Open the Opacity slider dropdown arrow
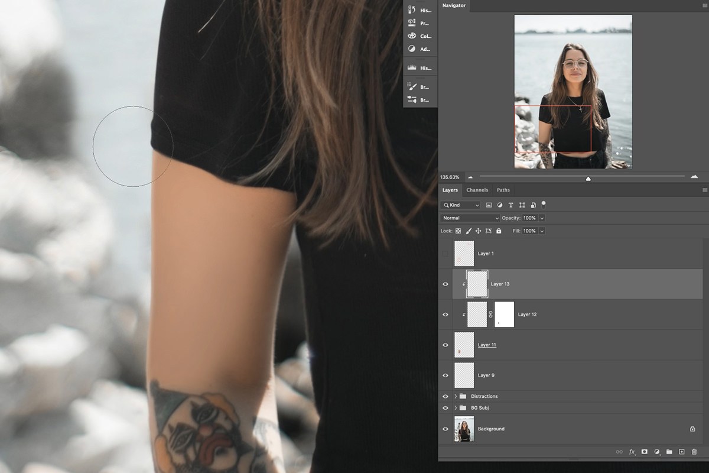 pos(542,218)
